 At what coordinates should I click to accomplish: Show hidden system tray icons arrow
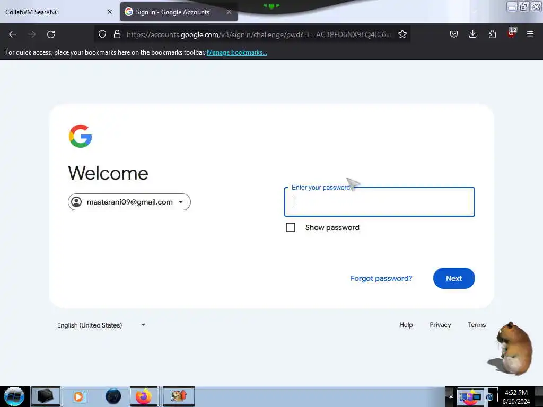451,396
